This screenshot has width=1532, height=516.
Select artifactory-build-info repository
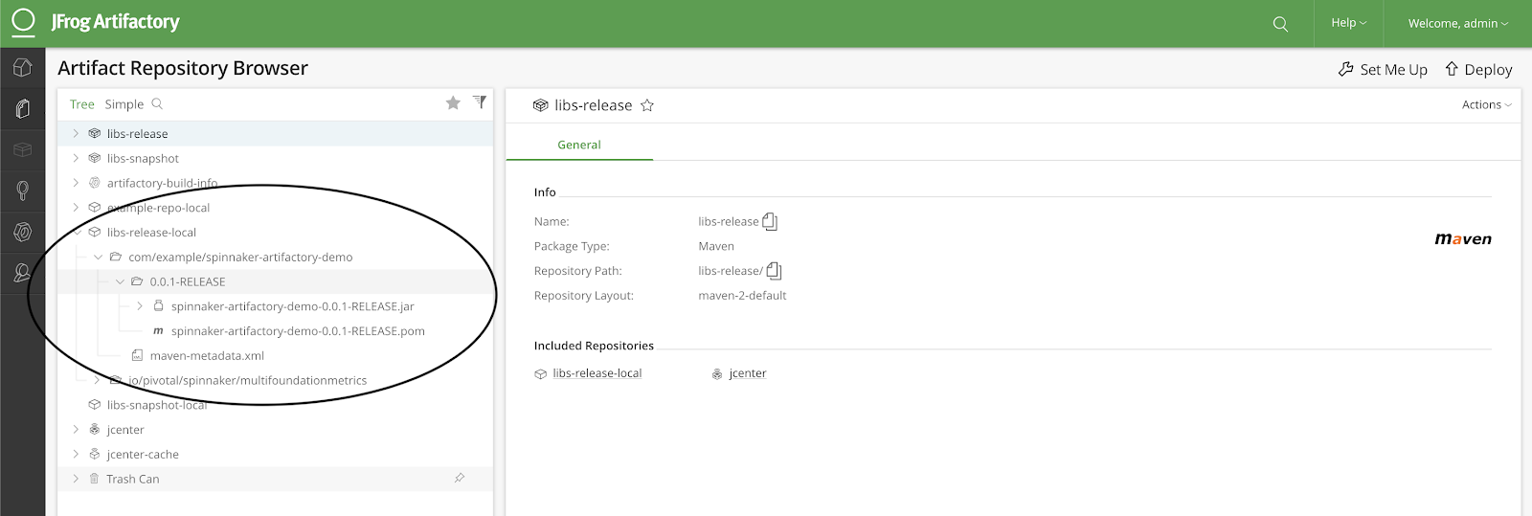coord(162,183)
